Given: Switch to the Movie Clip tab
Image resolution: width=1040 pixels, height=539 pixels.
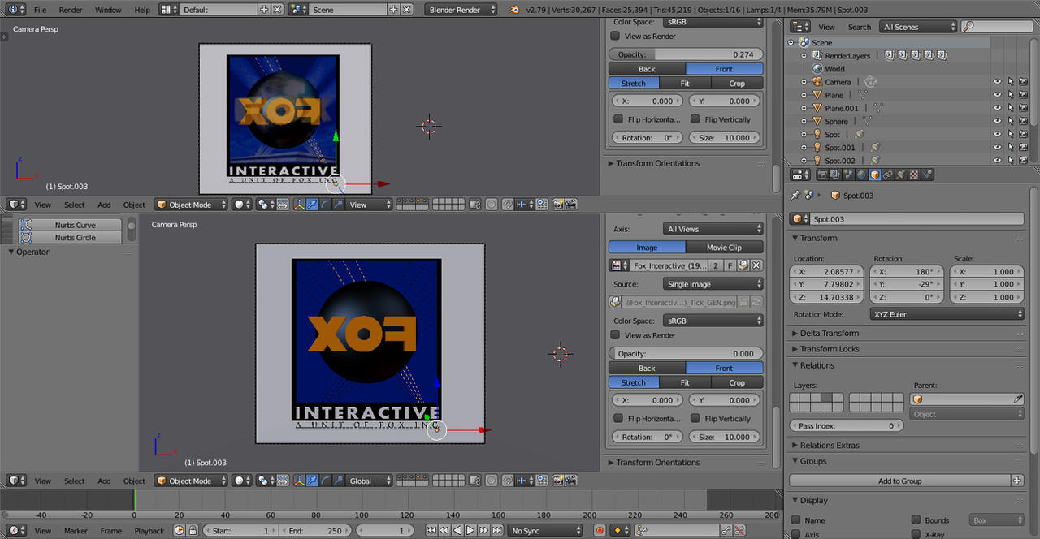Looking at the screenshot, I should tap(725, 248).
